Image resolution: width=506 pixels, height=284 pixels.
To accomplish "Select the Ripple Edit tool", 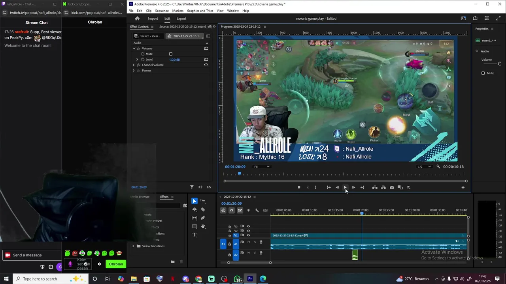I will [x=194, y=209].
